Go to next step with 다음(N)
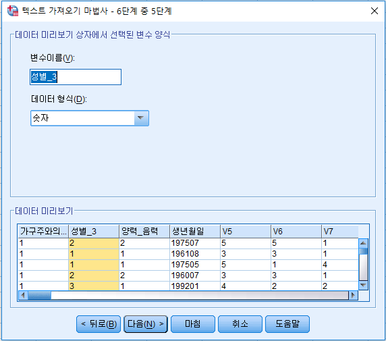Screen dimensions: 386x341 click(146, 324)
